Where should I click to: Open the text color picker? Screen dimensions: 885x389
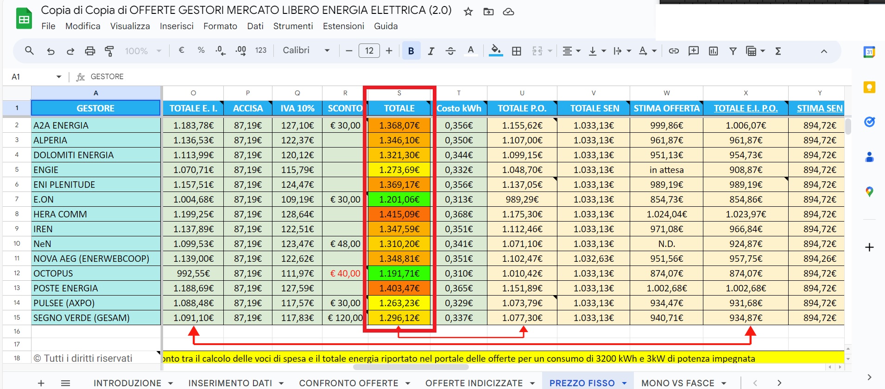tap(471, 51)
